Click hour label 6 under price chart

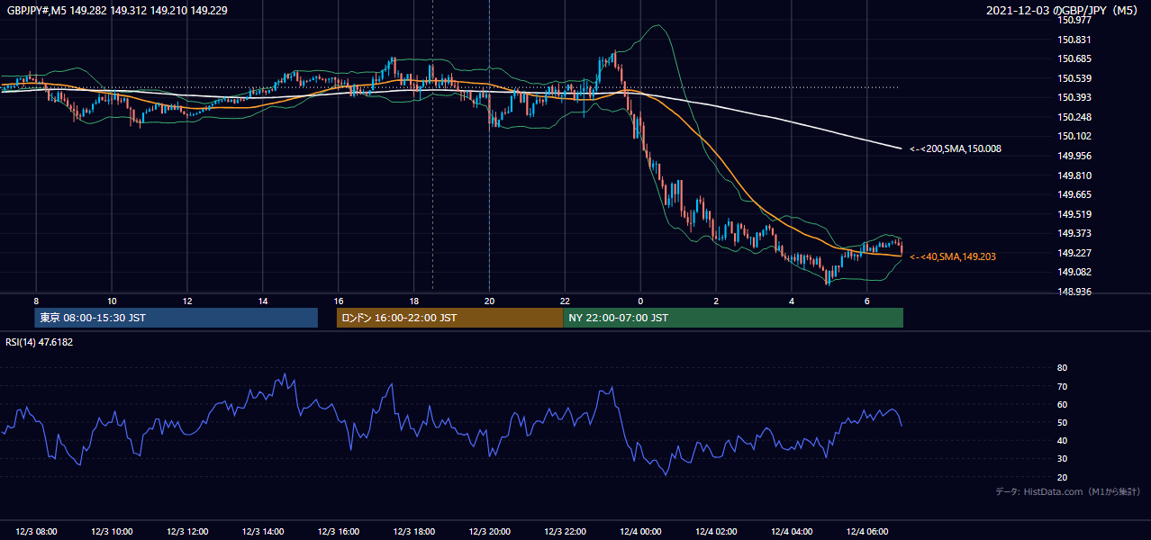click(866, 301)
